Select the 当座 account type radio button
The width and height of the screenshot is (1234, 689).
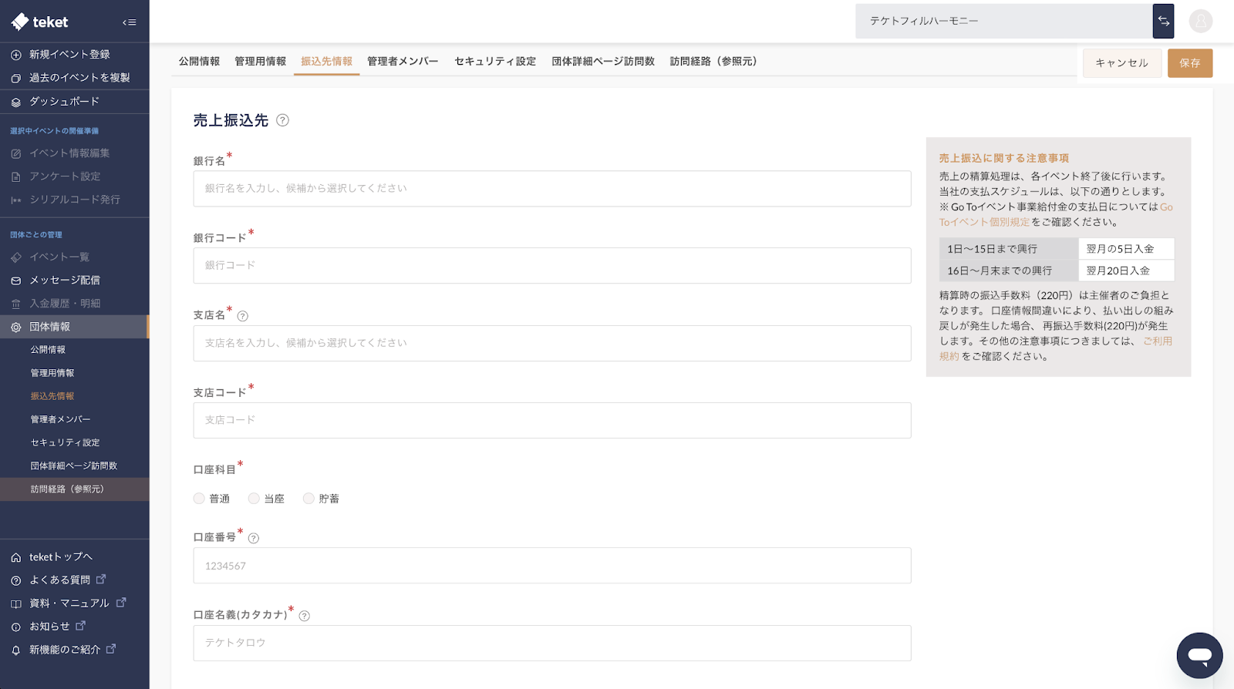coord(254,499)
